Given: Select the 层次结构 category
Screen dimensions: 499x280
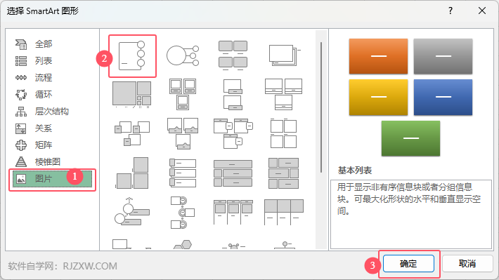Looking at the screenshot, I should click(52, 112).
